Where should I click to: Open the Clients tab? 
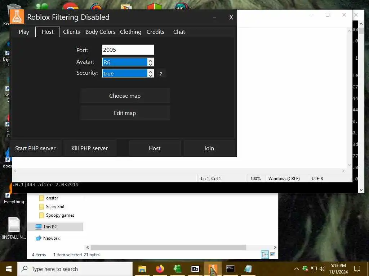[x=71, y=32]
